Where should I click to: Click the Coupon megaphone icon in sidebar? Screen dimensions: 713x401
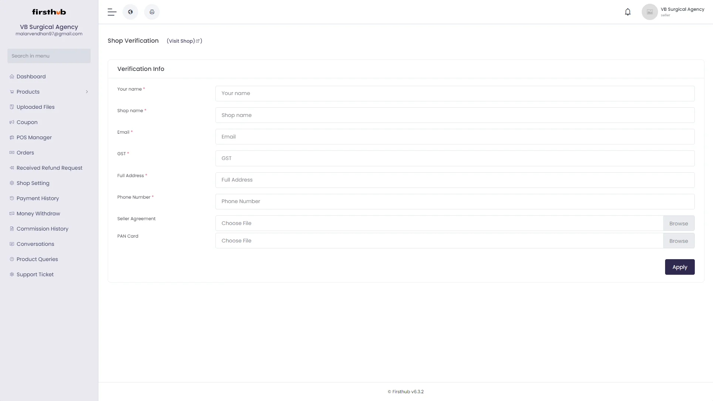tap(12, 122)
